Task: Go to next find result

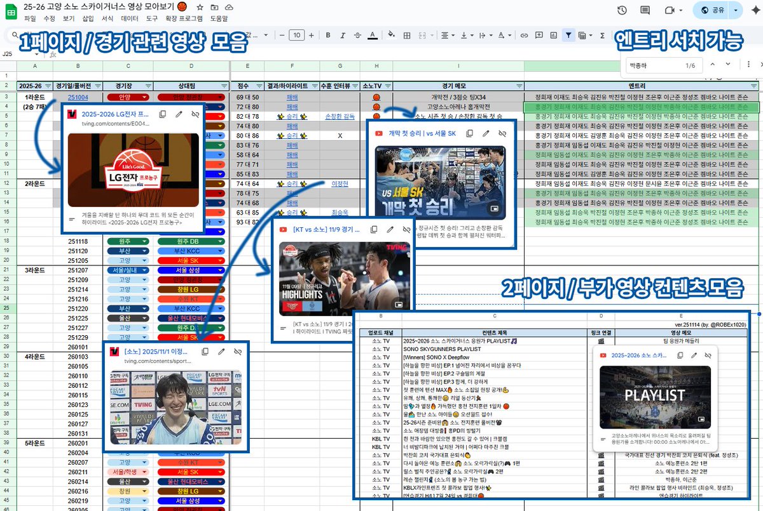Action: coord(729,65)
